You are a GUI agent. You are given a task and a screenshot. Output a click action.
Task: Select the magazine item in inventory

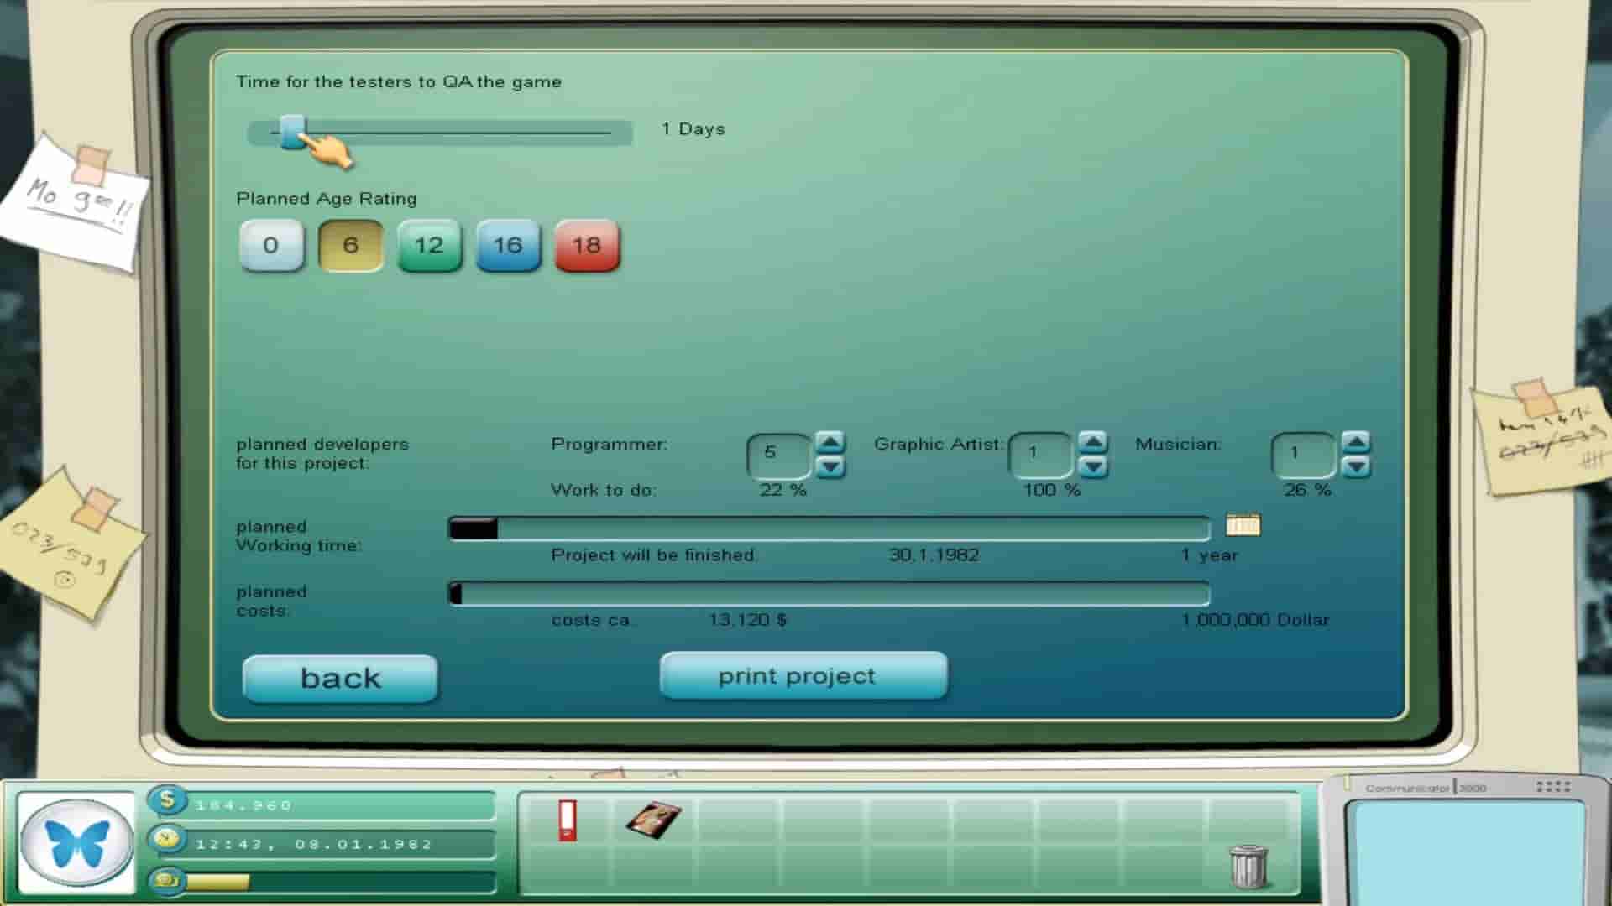[654, 820]
